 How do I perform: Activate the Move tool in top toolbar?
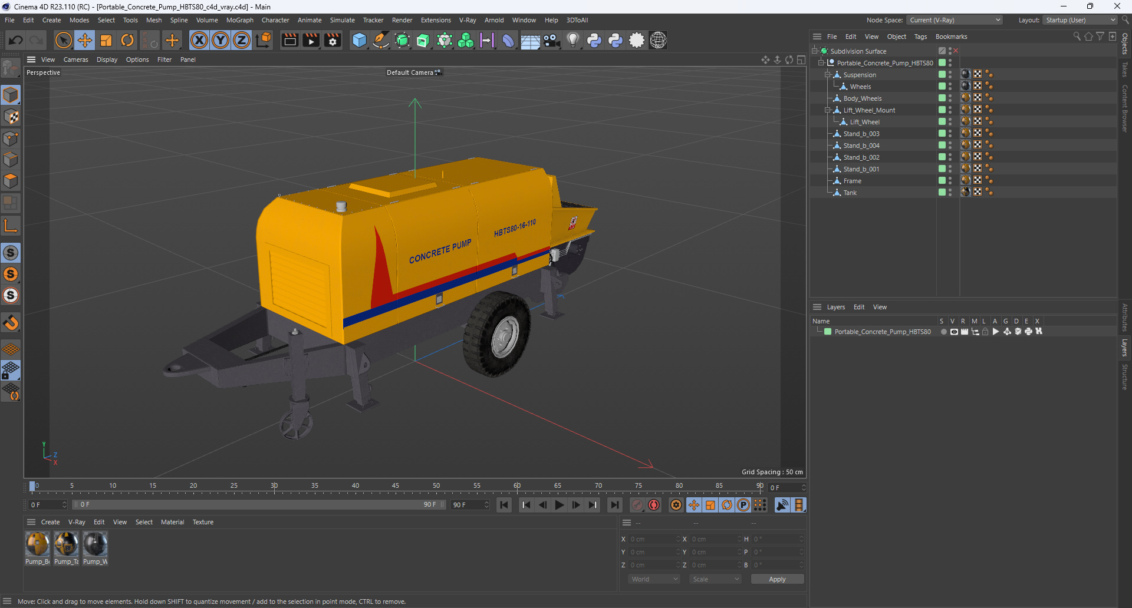click(85, 40)
